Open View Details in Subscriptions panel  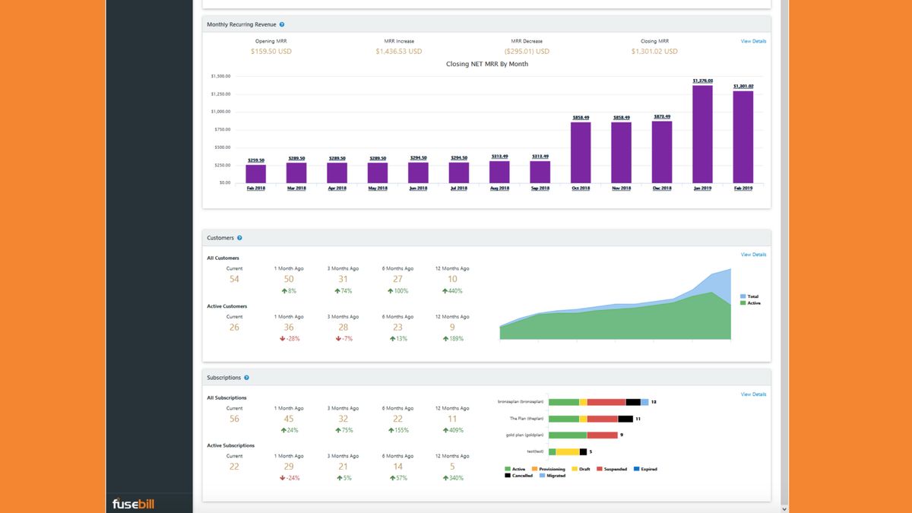click(753, 394)
